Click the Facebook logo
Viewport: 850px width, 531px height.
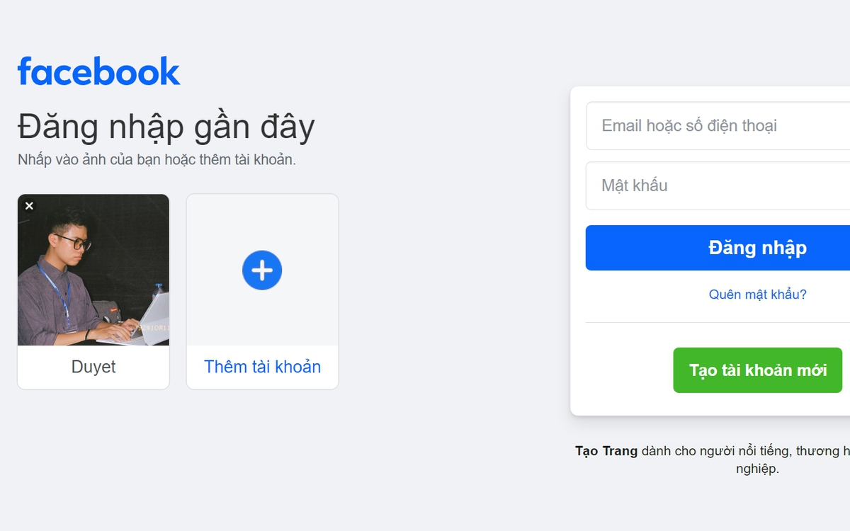(98, 72)
